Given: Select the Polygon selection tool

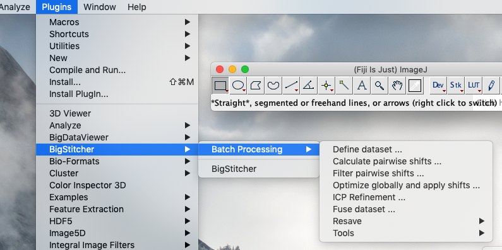Looking at the screenshot, I should 256,86.
